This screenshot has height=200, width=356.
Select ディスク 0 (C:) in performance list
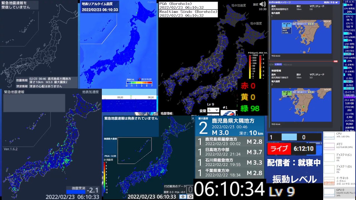click(339, 157)
